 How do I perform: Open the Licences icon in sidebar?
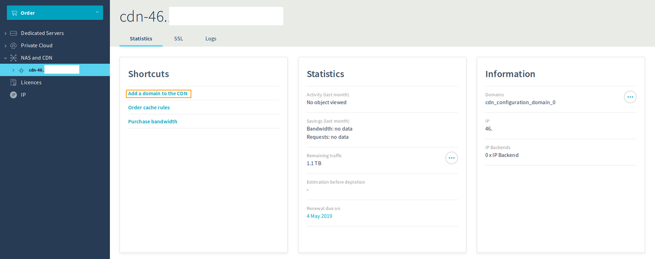[13, 83]
